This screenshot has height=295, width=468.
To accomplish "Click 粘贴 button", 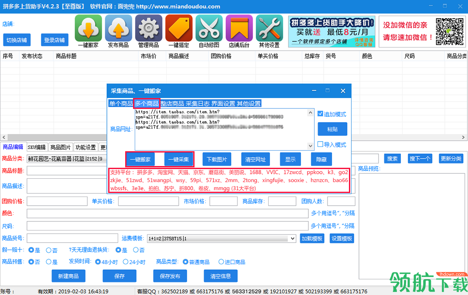I will pos(332,129).
